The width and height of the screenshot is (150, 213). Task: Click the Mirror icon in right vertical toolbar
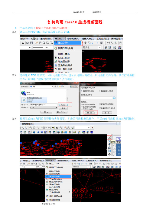point(109,144)
